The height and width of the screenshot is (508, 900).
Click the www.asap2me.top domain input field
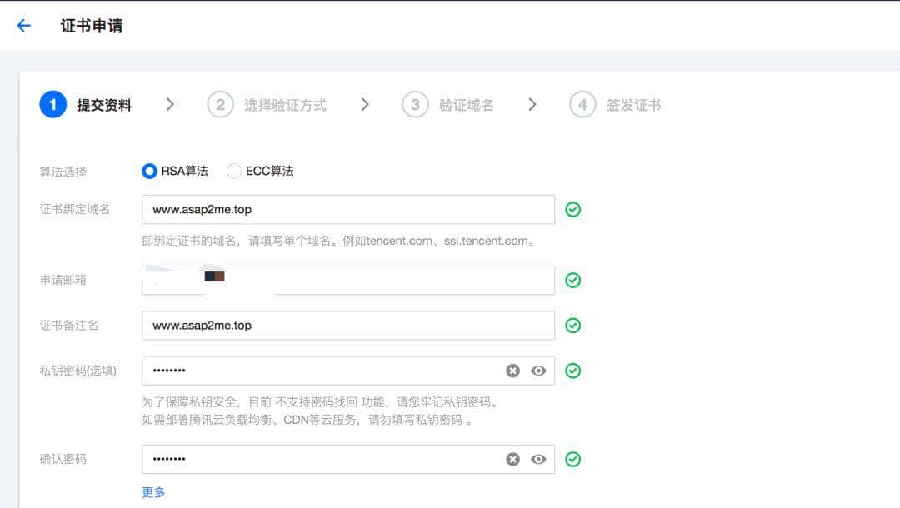[x=333, y=209]
